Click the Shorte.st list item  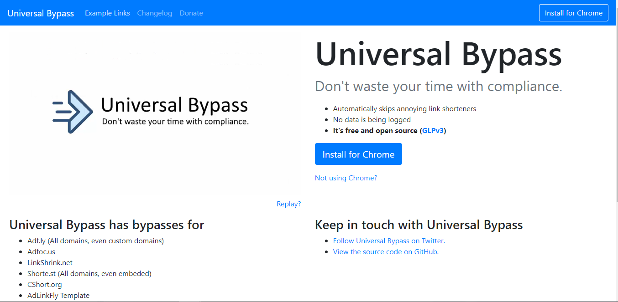pyautogui.click(x=89, y=274)
